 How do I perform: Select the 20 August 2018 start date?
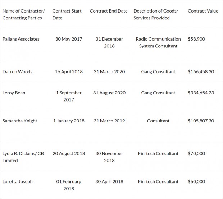tap(69, 153)
